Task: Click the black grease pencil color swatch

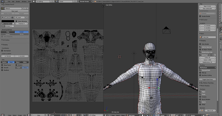Action: tap(8, 21)
